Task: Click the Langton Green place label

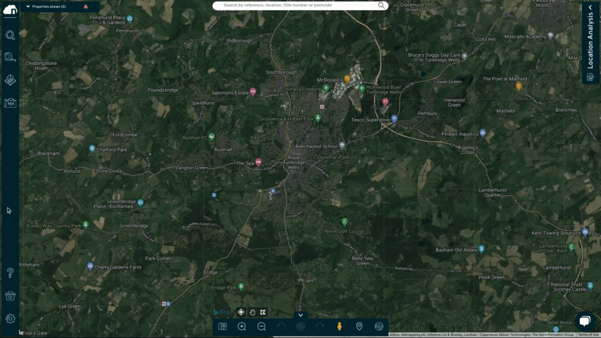Action: tap(192, 168)
